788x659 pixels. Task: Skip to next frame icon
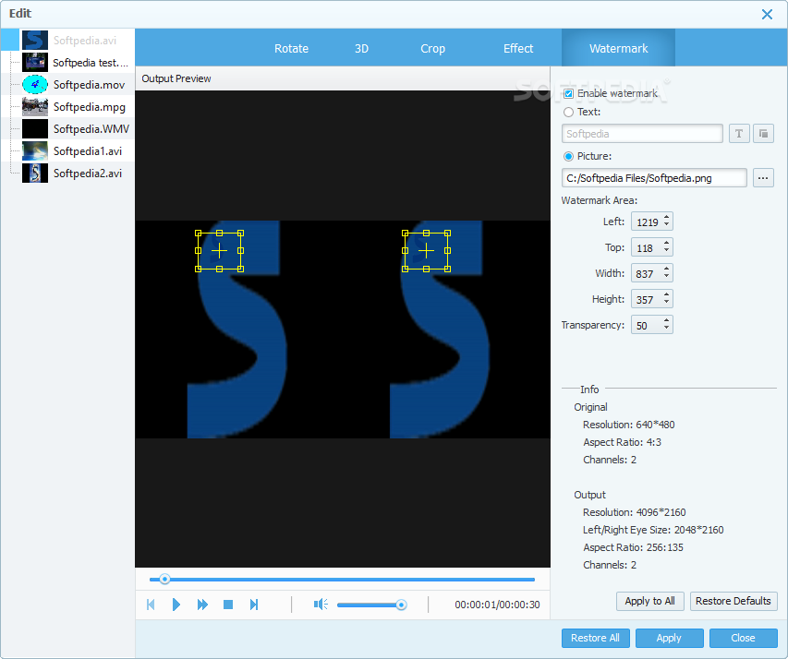click(x=254, y=605)
